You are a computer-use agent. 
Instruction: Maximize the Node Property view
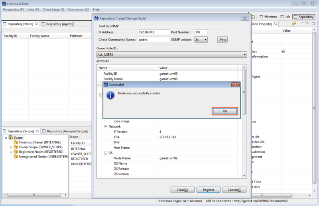pos(313,23)
